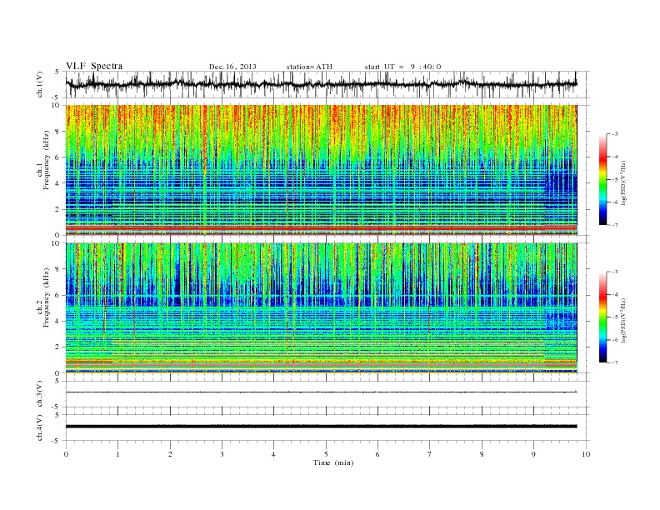Click the "station=ATH" label
The image size is (660, 510).
[x=309, y=67]
